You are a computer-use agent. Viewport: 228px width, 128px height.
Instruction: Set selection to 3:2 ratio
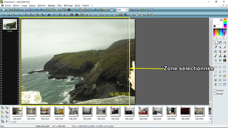[225, 80]
